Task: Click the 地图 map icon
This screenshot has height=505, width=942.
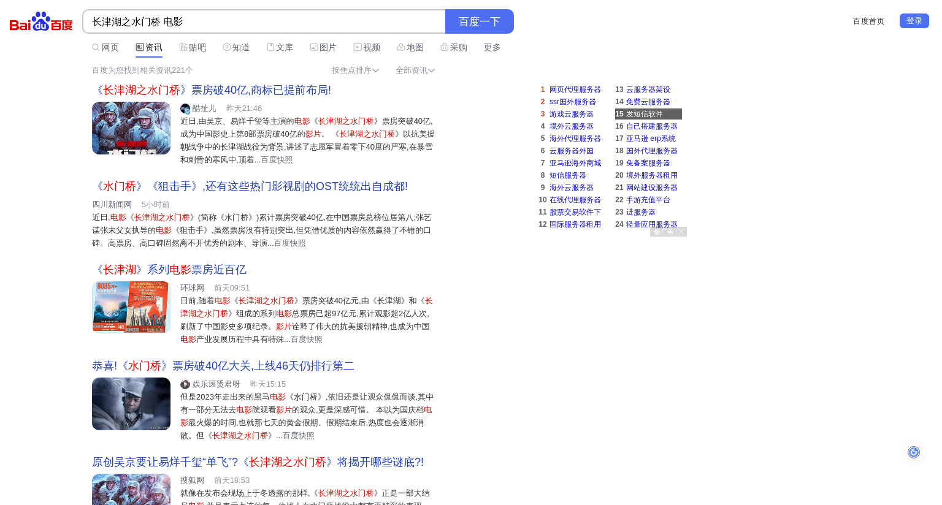Action: [x=401, y=47]
